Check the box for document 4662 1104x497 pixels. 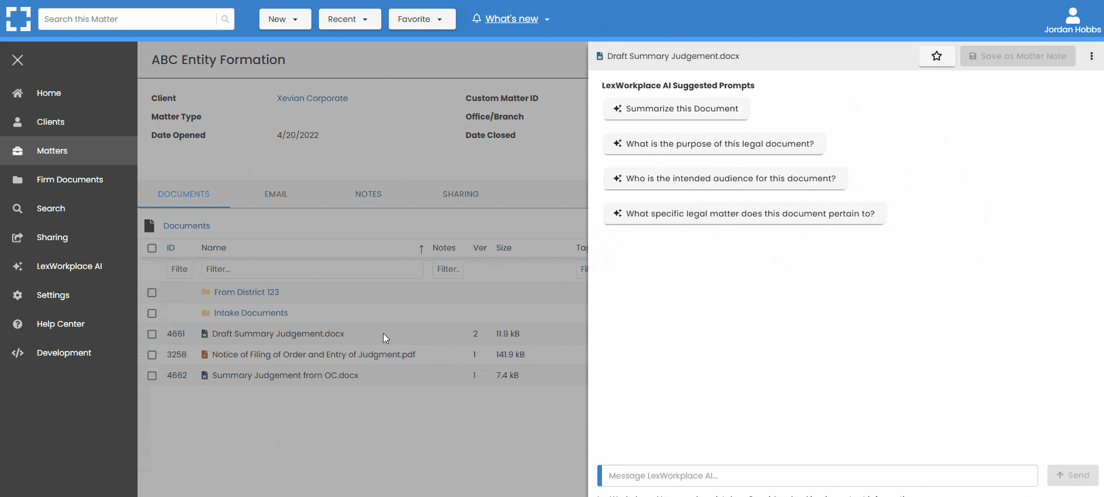[x=152, y=376]
